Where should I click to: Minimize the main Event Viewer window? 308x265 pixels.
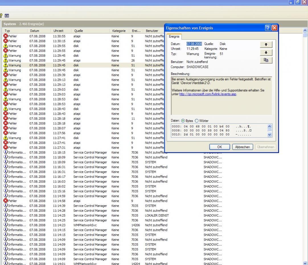pyautogui.click(x=291, y=2)
